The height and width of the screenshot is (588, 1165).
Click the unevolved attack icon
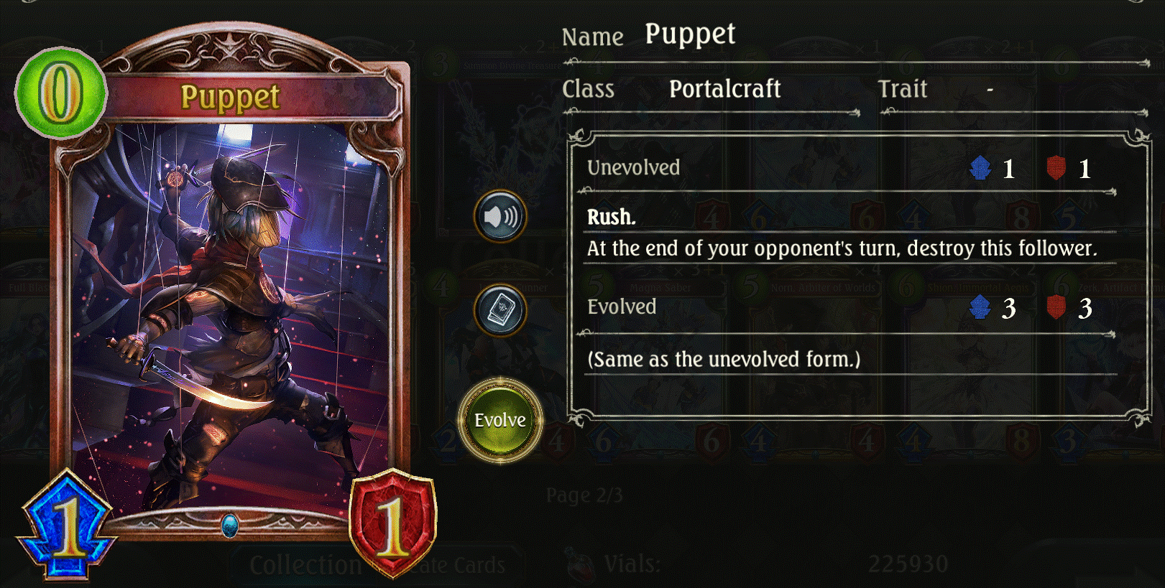point(980,168)
